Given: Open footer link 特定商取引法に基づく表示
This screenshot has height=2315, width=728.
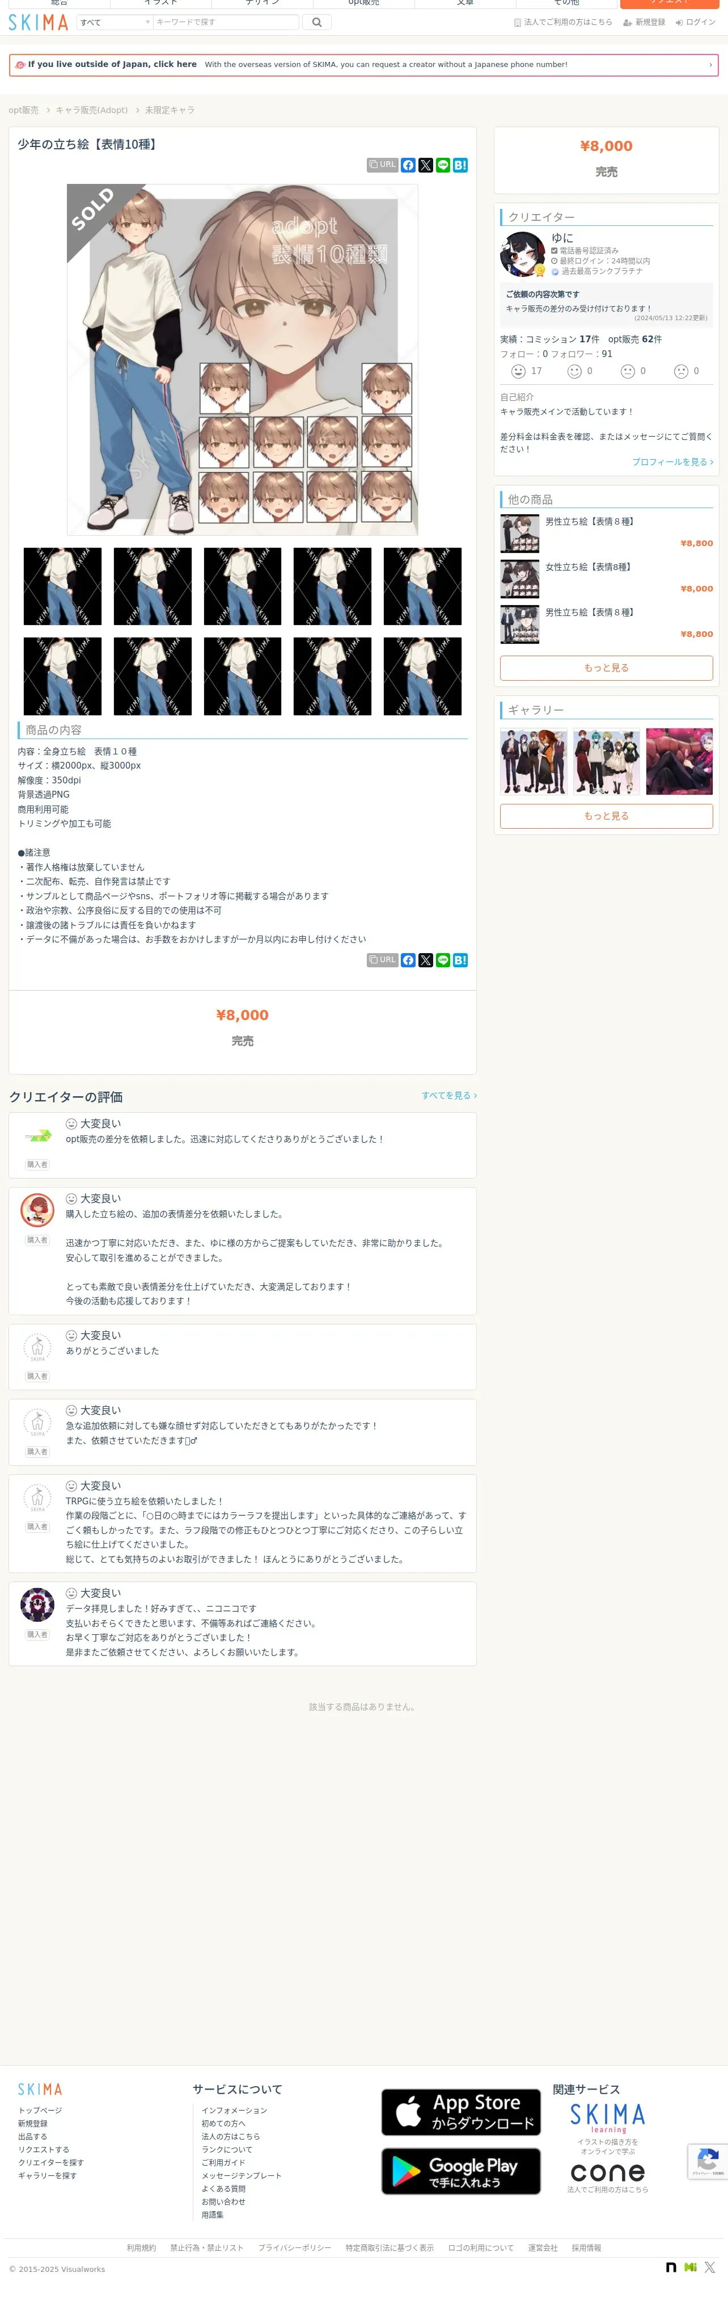Looking at the screenshot, I should point(390,2247).
